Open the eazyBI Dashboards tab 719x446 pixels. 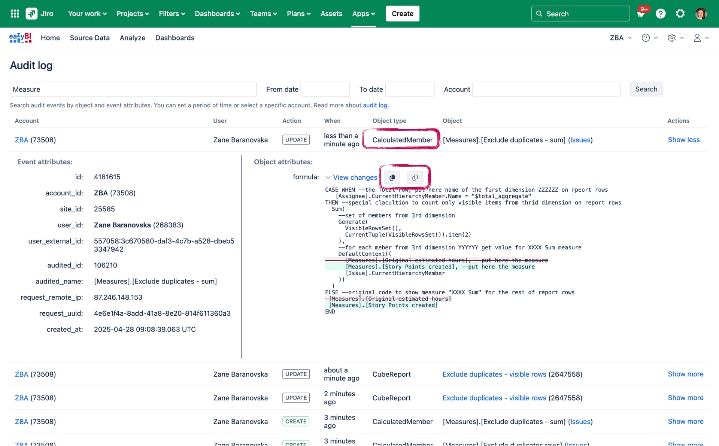(175, 38)
